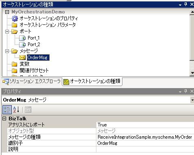Switch to オーケストレーションの種類 tab
The height and width of the screenshot is (155, 194).
point(92,81)
